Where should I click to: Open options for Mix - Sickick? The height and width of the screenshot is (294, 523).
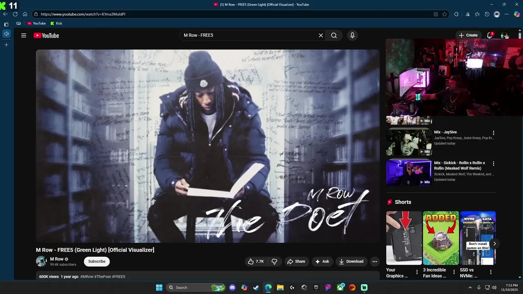pos(493,163)
